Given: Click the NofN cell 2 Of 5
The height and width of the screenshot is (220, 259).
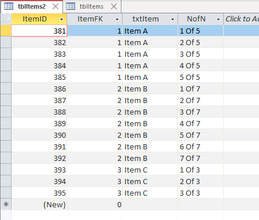Looking at the screenshot, I should tap(201, 42).
